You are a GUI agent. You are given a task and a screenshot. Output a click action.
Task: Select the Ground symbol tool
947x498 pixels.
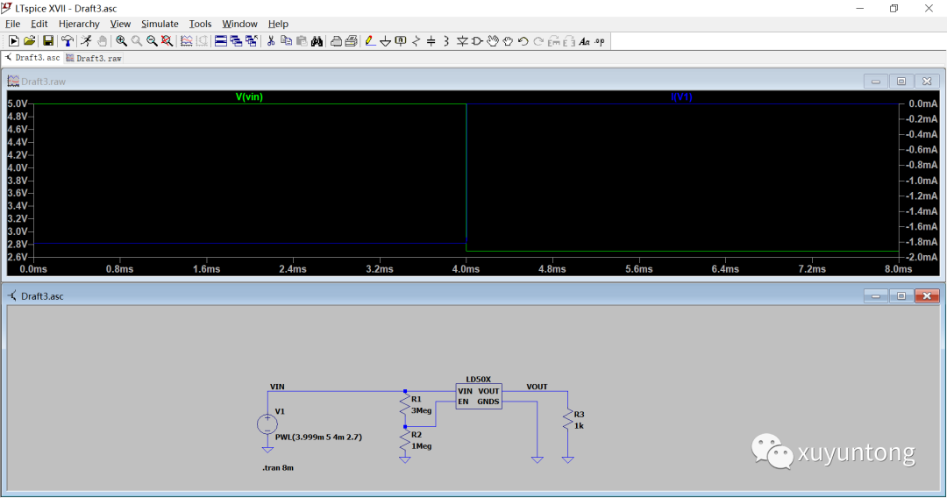tap(385, 41)
